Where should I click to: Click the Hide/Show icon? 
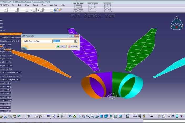[116, 116]
